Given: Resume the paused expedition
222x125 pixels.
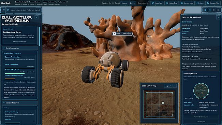Looking at the screenshot, I should click(x=124, y=3).
